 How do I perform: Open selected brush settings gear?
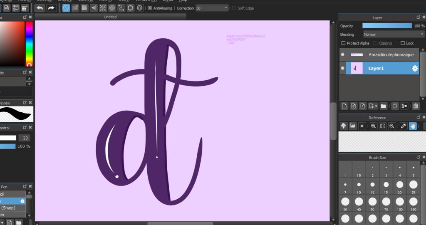pos(22,201)
